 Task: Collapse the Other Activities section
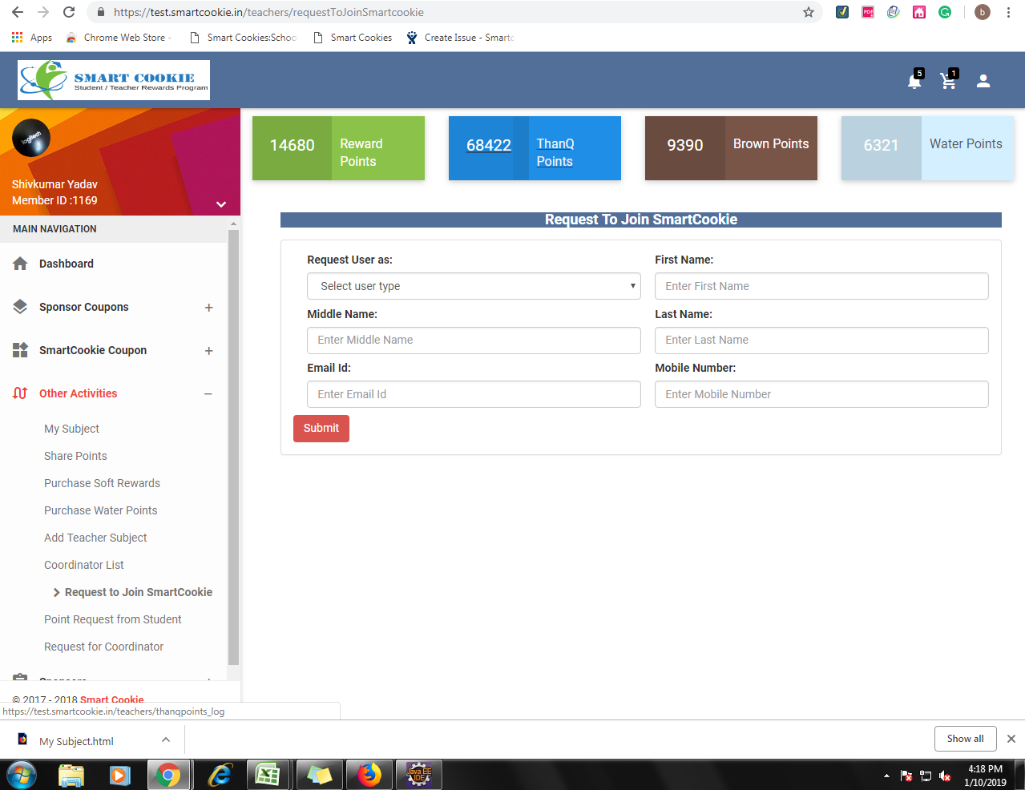click(208, 394)
